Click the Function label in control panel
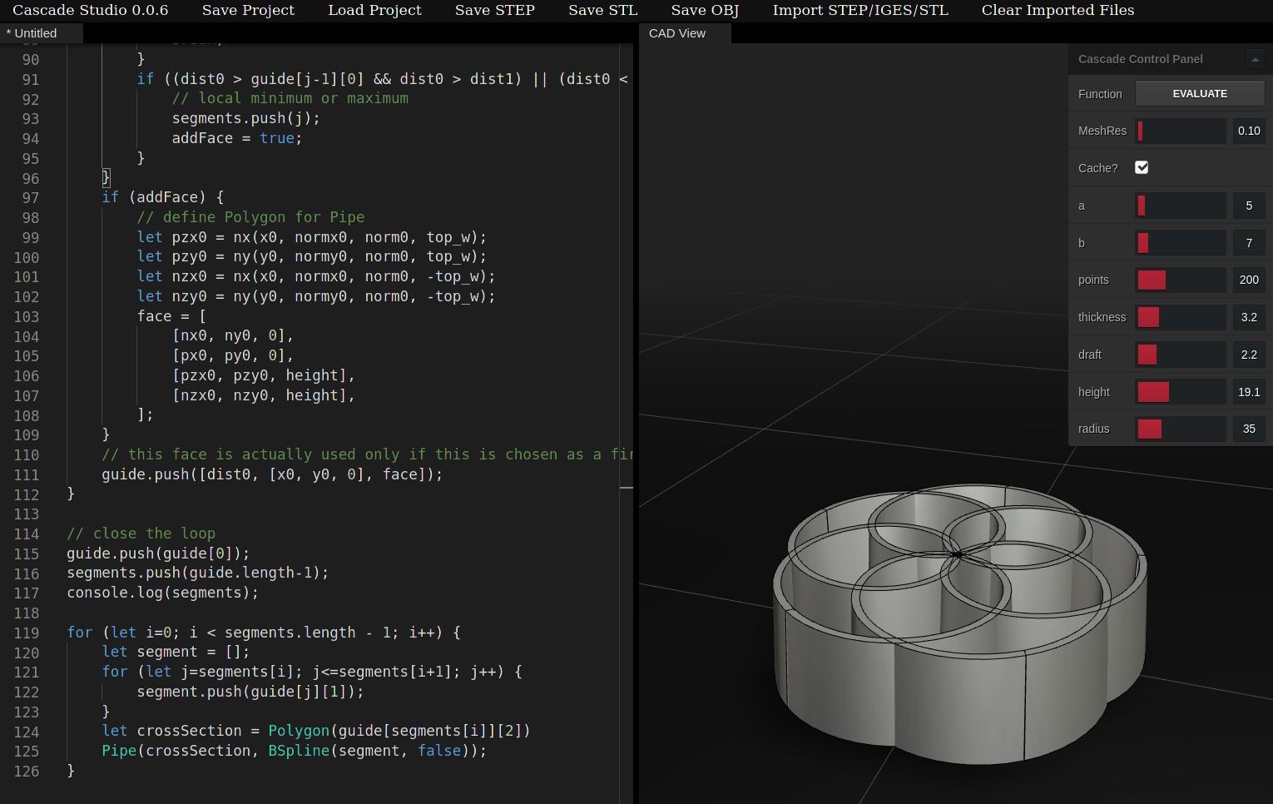 [1100, 94]
